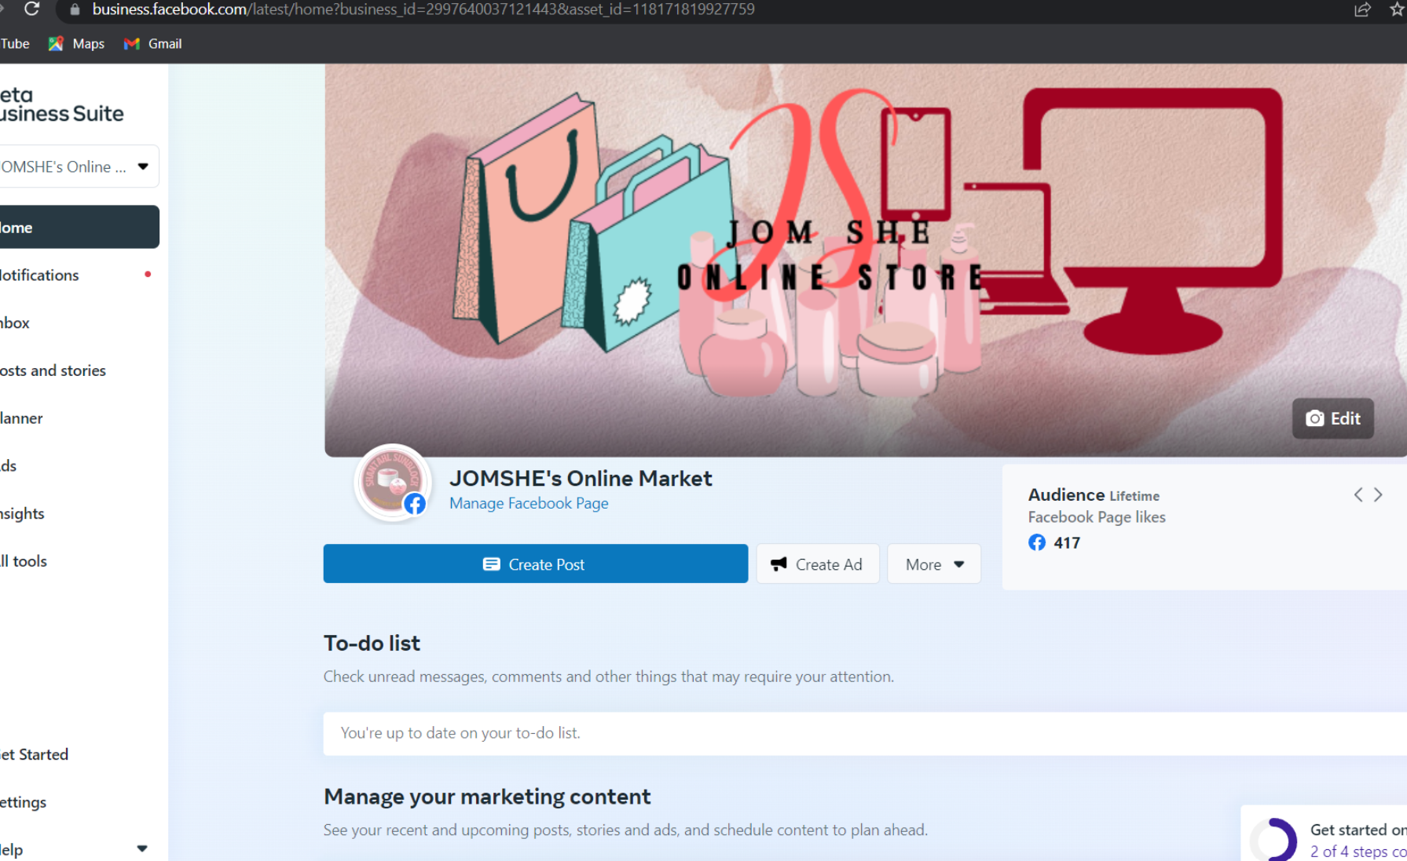Click the JOMSHE's Online Market page title
Image resolution: width=1407 pixels, height=861 pixels.
581,478
